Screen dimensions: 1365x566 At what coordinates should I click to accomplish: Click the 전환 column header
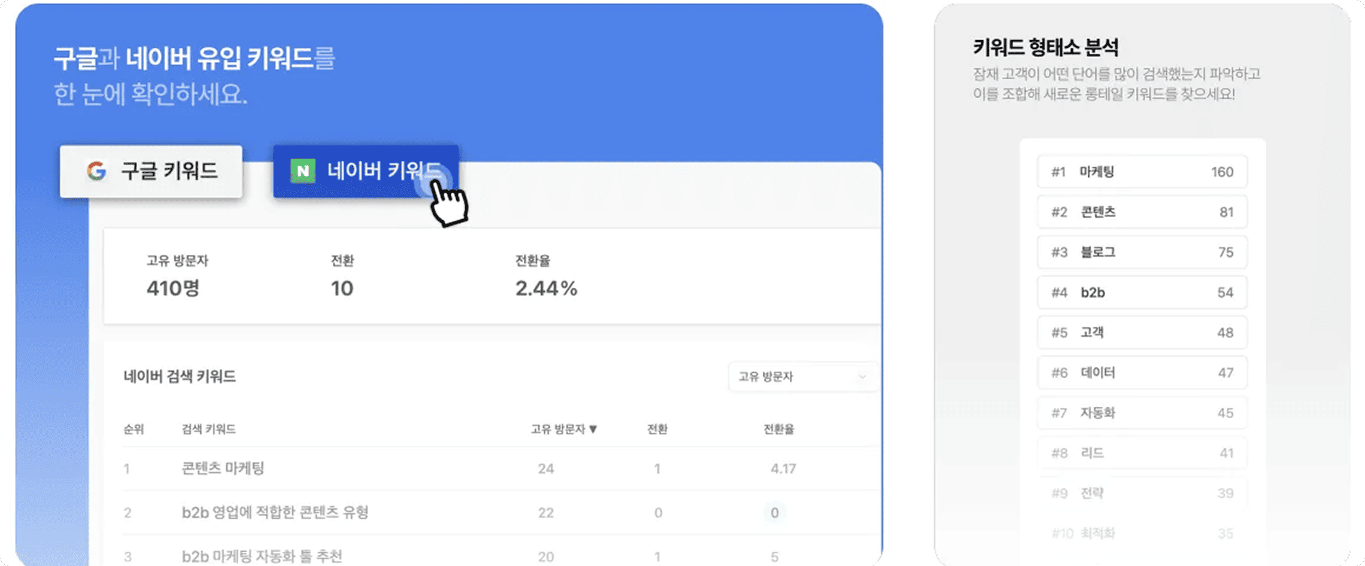pos(657,429)
